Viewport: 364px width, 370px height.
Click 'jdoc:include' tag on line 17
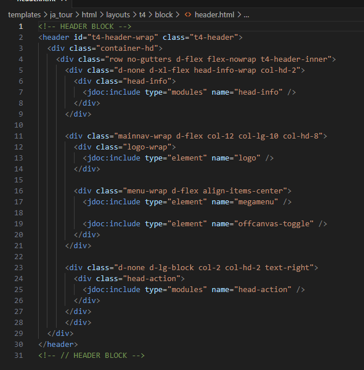click(114, 202)
